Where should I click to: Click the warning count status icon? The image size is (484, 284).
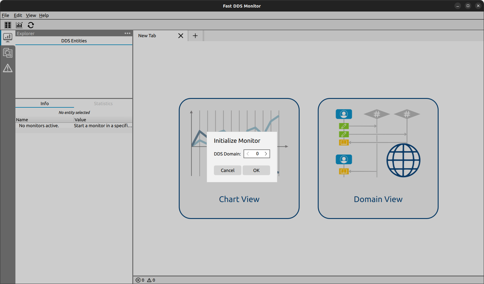pyautogui.click(x=149, y=280)
